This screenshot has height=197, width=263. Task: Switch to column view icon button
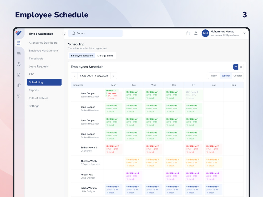click(x=241, y=67)
